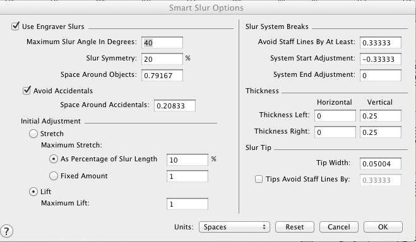Click the Thickness section heading
Viewport: 416px width, 242px height.
(262, 91)
